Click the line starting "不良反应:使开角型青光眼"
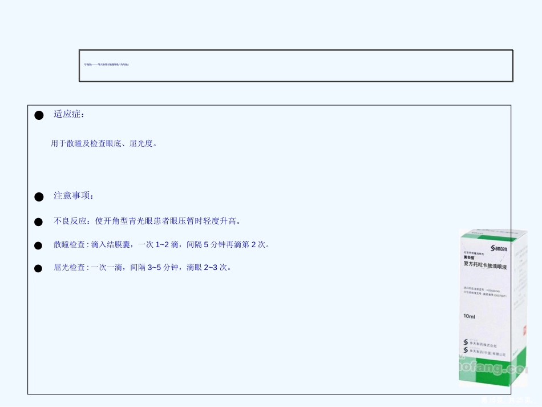This screenshot has height=407, width=542. coord(147,221)
